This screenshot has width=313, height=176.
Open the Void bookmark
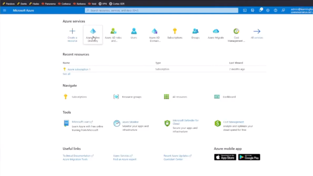tap(92, 4)
